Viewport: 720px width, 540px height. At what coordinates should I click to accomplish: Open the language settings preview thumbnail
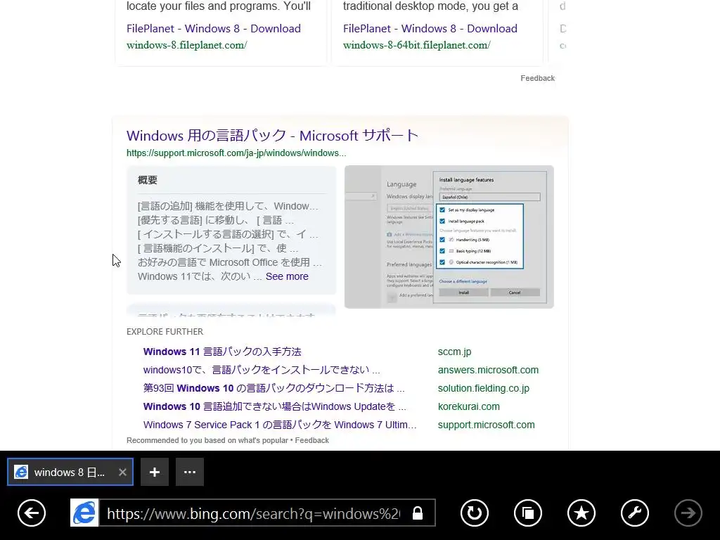click(x=449, y=237)
